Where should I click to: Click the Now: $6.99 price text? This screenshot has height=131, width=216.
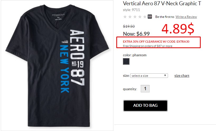[x=136, y=34]
